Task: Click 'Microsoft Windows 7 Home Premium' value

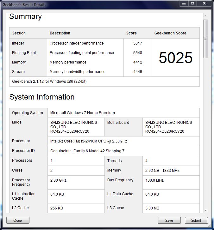Action: (82, 113)
